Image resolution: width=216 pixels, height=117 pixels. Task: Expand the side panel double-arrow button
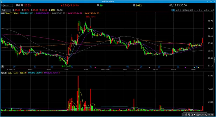click(x=2, y=66)
